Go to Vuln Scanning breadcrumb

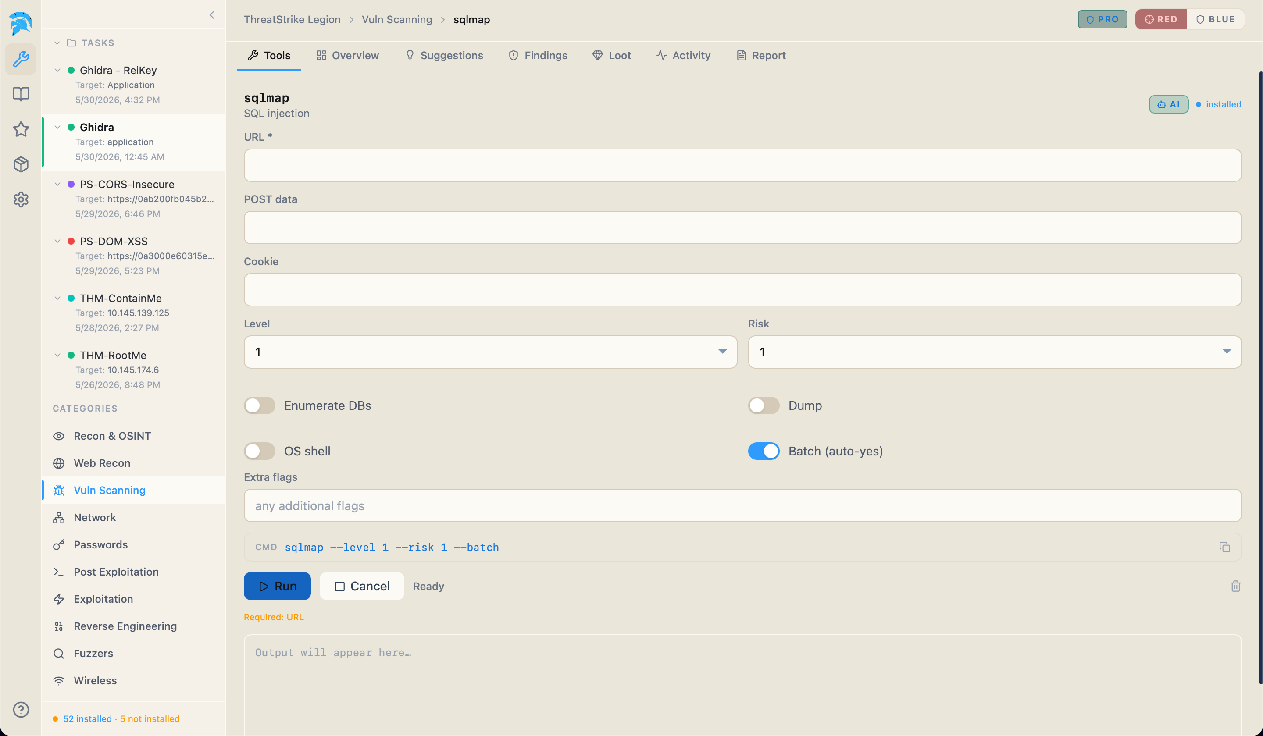(x=397, y=20)
